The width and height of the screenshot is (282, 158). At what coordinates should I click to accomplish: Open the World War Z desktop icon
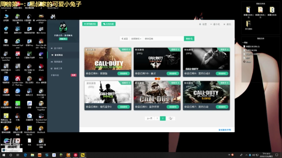[53, 6]
